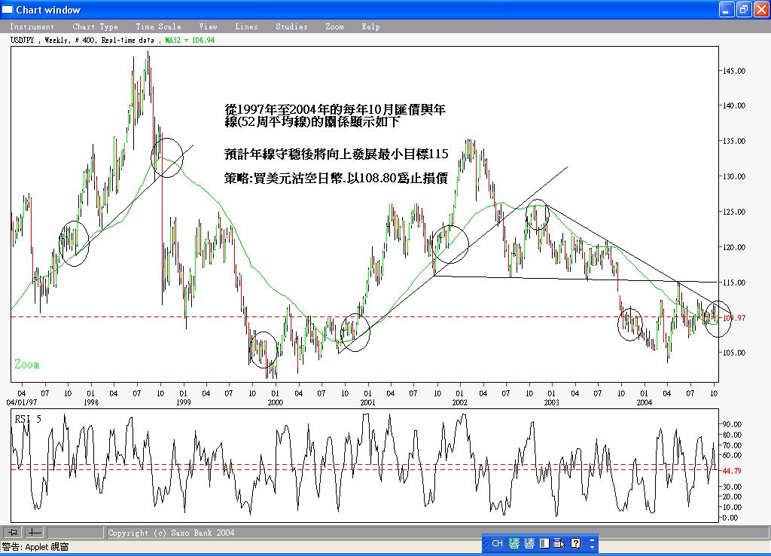Image resolution: width=771 pixels, height=556 pixels.
Task: Open the Time Scale menu
Action: point(158,26)
